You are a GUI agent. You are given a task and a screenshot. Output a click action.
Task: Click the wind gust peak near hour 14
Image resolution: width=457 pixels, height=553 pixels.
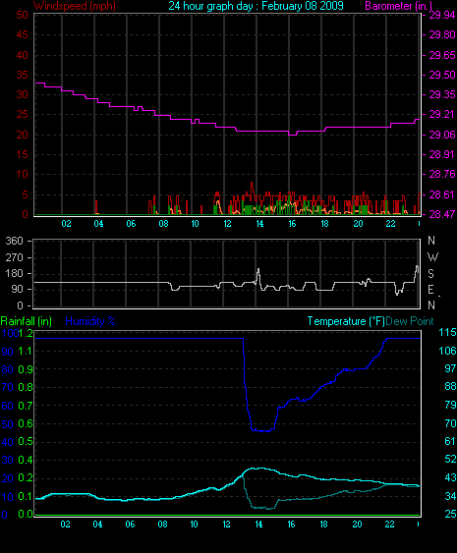(x=252, y=184)
